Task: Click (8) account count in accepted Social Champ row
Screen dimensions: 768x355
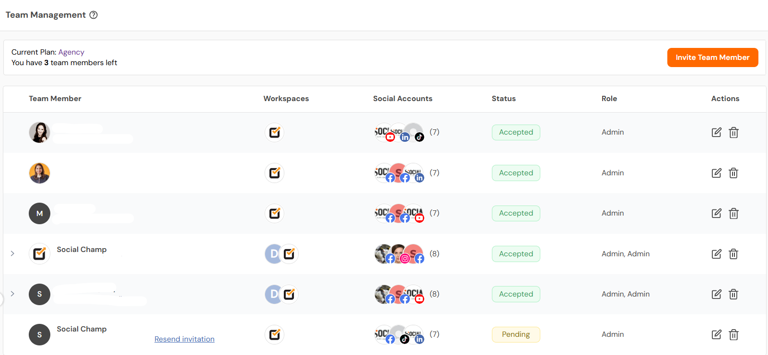Action: [434, 253]
